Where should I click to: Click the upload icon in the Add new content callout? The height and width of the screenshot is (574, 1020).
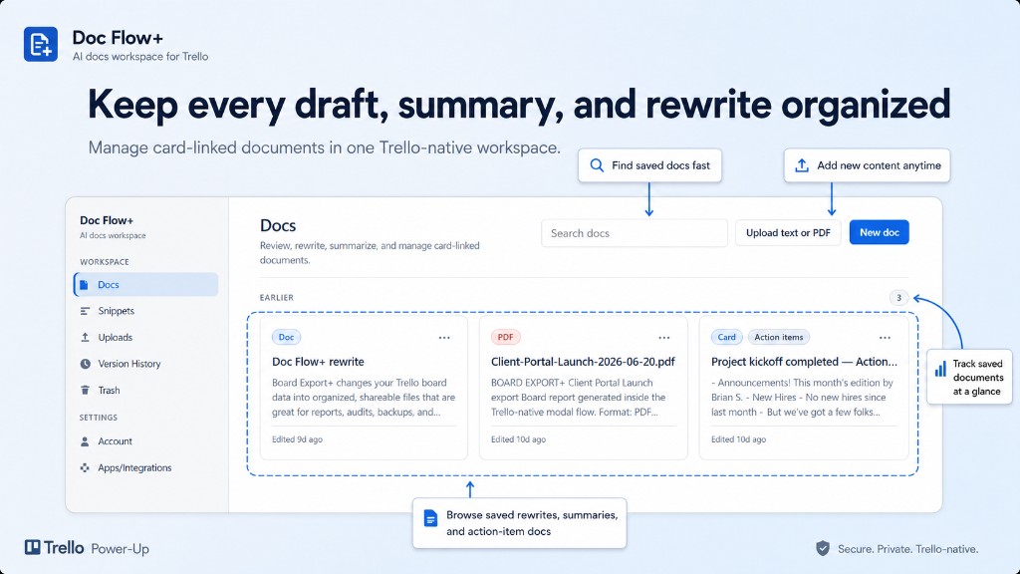coord(802,165)
